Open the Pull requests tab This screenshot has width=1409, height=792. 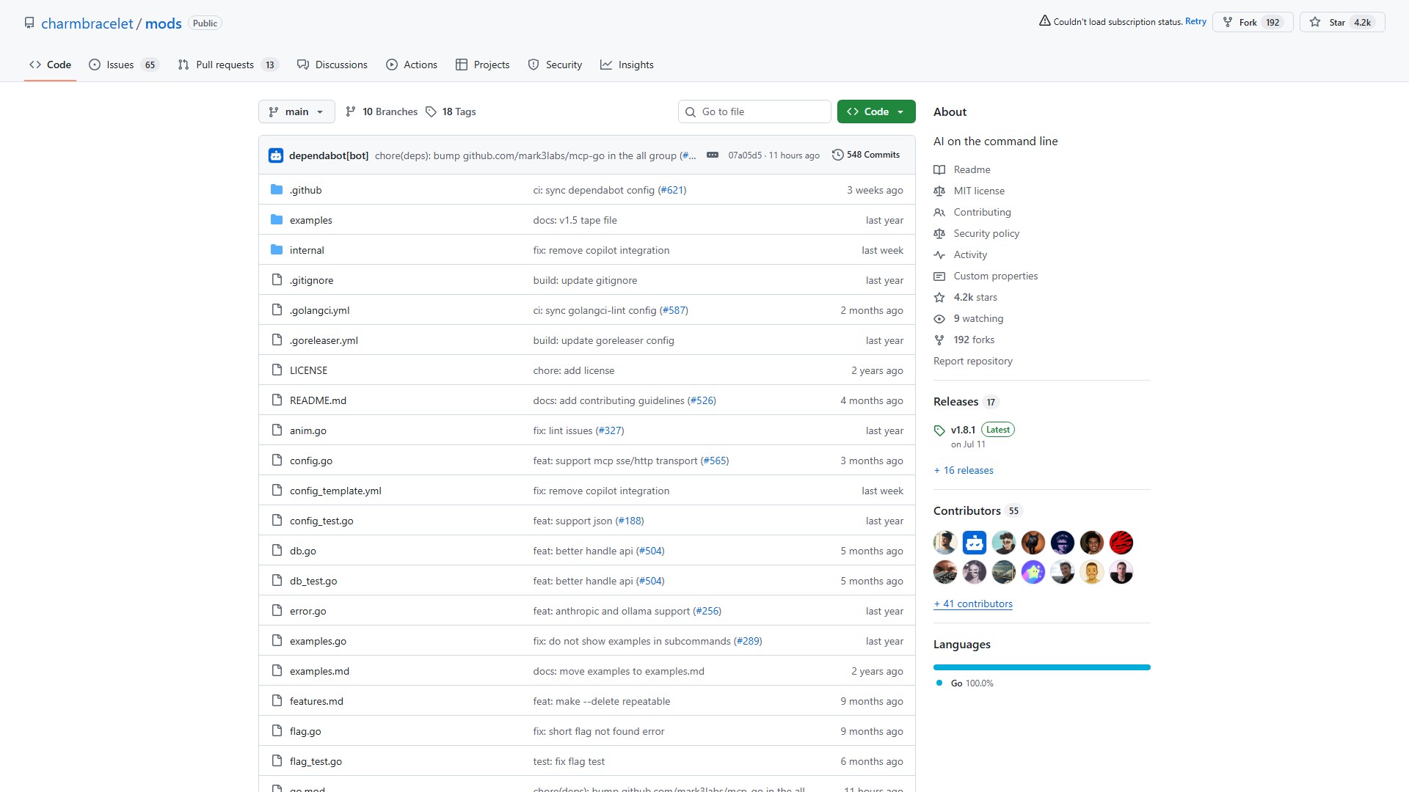(225, 65)
